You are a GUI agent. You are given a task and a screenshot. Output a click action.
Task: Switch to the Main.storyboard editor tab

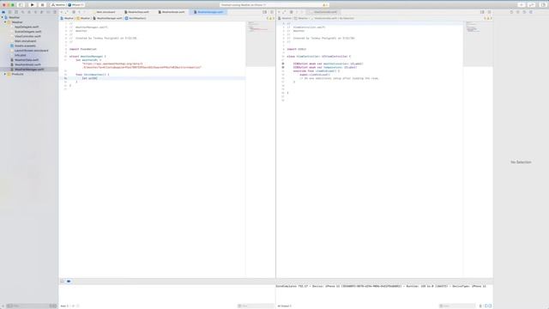pos(106,12)
